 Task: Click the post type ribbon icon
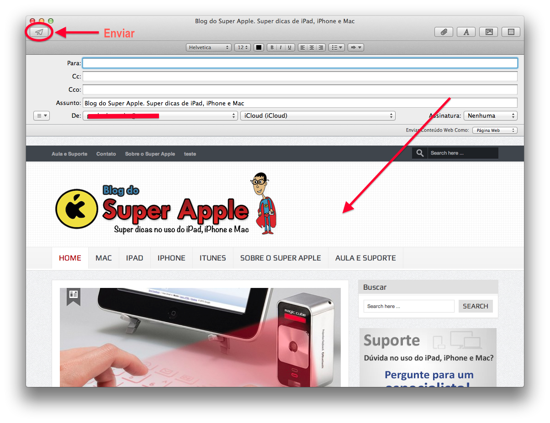point(74,296)
